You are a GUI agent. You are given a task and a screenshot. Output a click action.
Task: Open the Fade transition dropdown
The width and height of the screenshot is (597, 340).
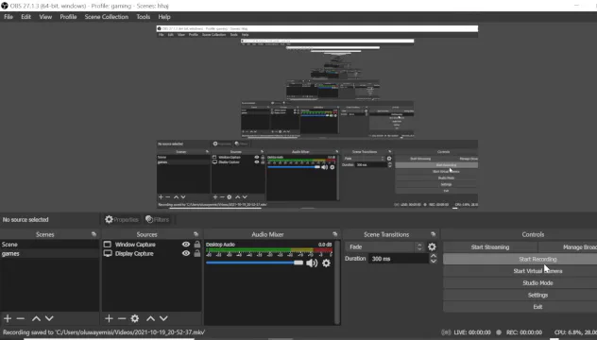pyautogui.click(x=384, y=246)
